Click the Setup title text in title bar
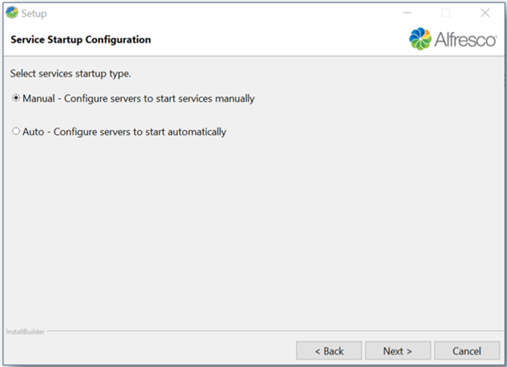Viewport: 507px width, 367px height. coord(34,13)
